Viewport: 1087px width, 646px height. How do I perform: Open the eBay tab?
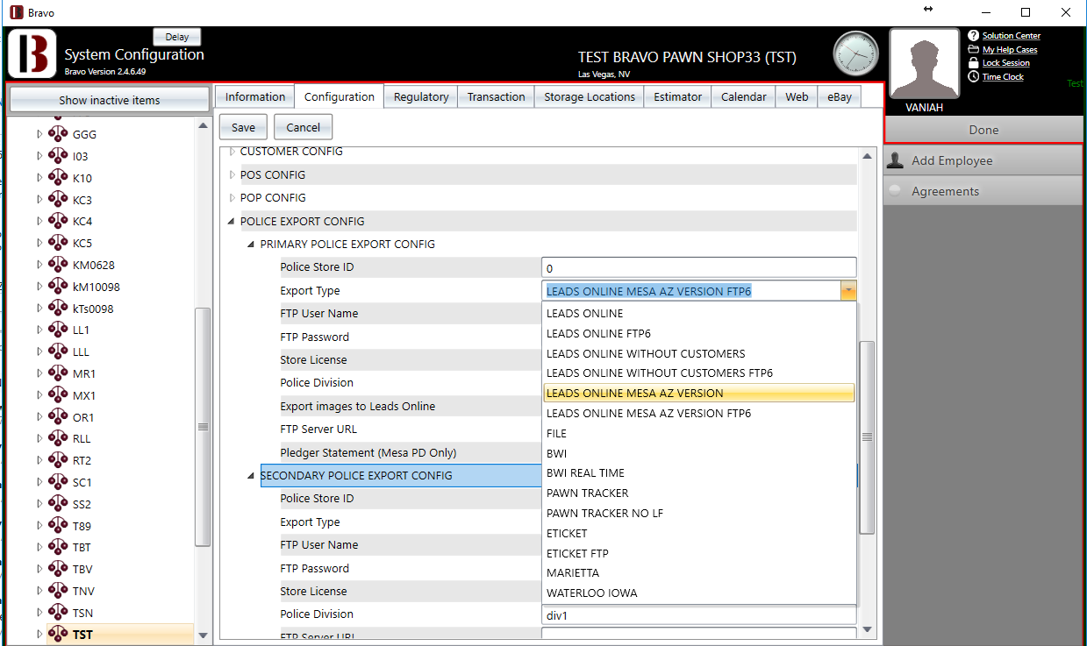click(x=840, y=97)
